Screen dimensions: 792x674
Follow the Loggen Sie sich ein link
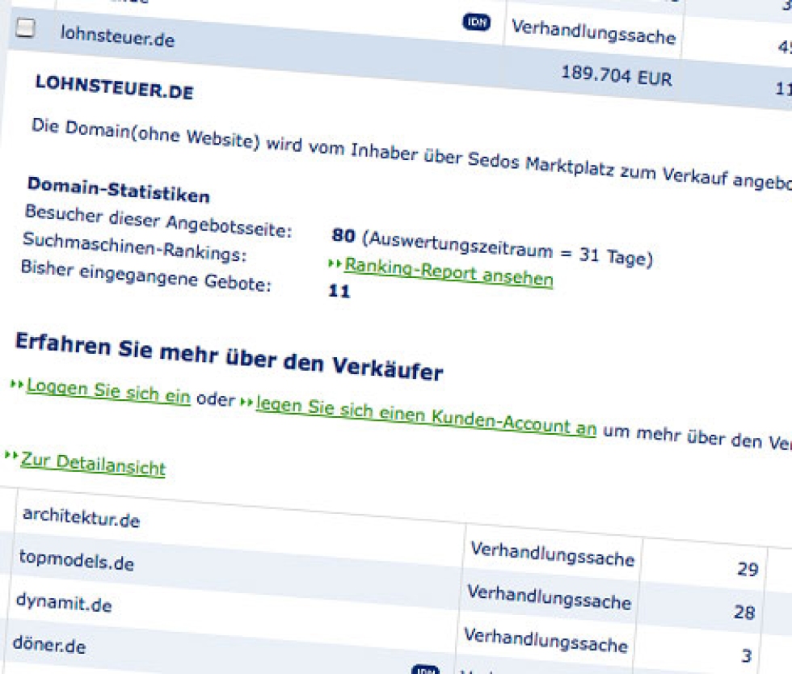[108, 391]
